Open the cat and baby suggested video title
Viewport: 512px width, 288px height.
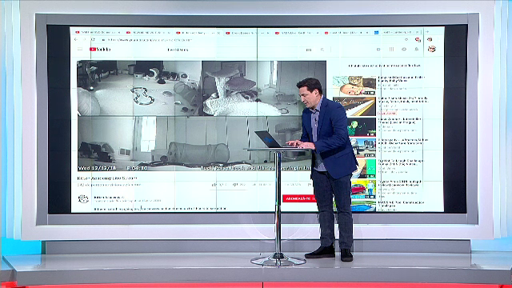(402, 78)
